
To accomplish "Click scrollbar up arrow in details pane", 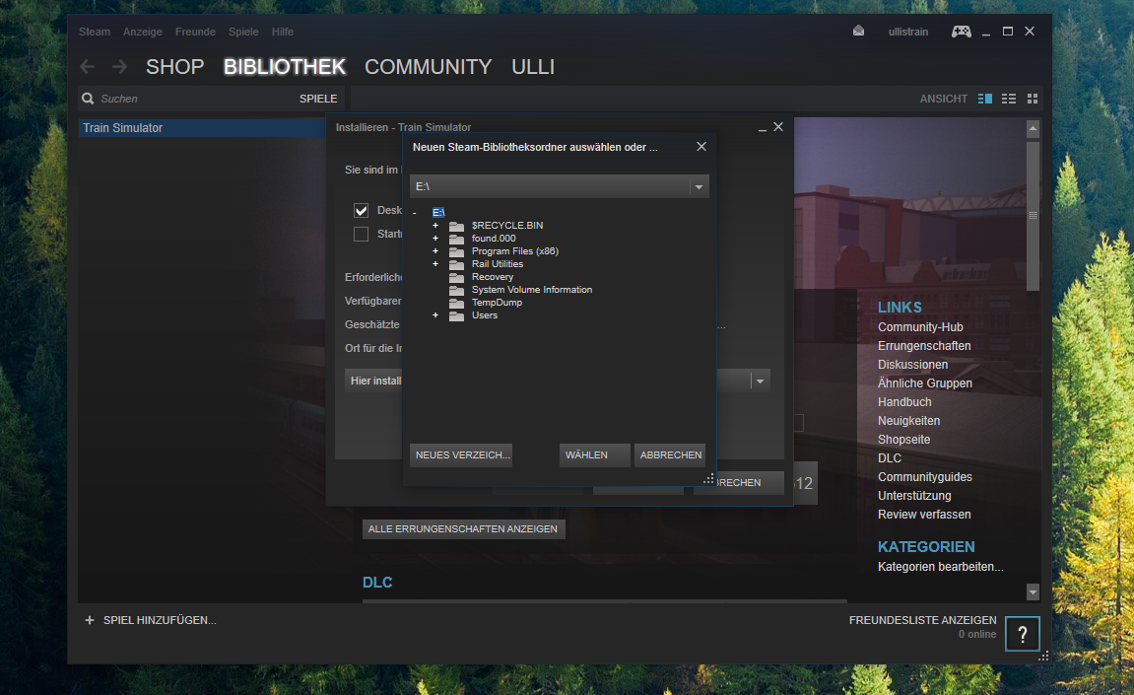I will coord(1033,129).
